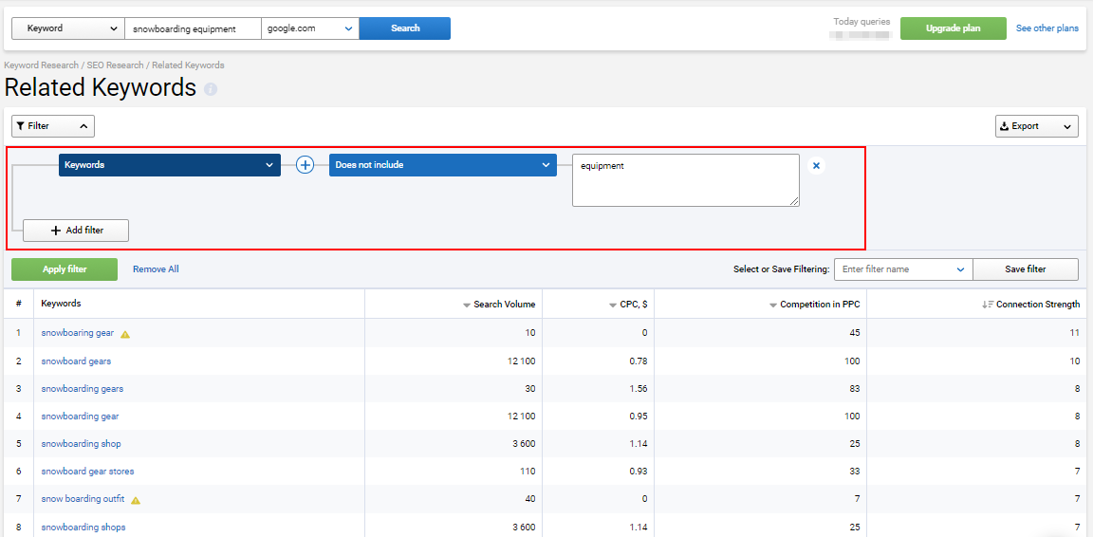Click the Save filter button

tap(1026, 269)
